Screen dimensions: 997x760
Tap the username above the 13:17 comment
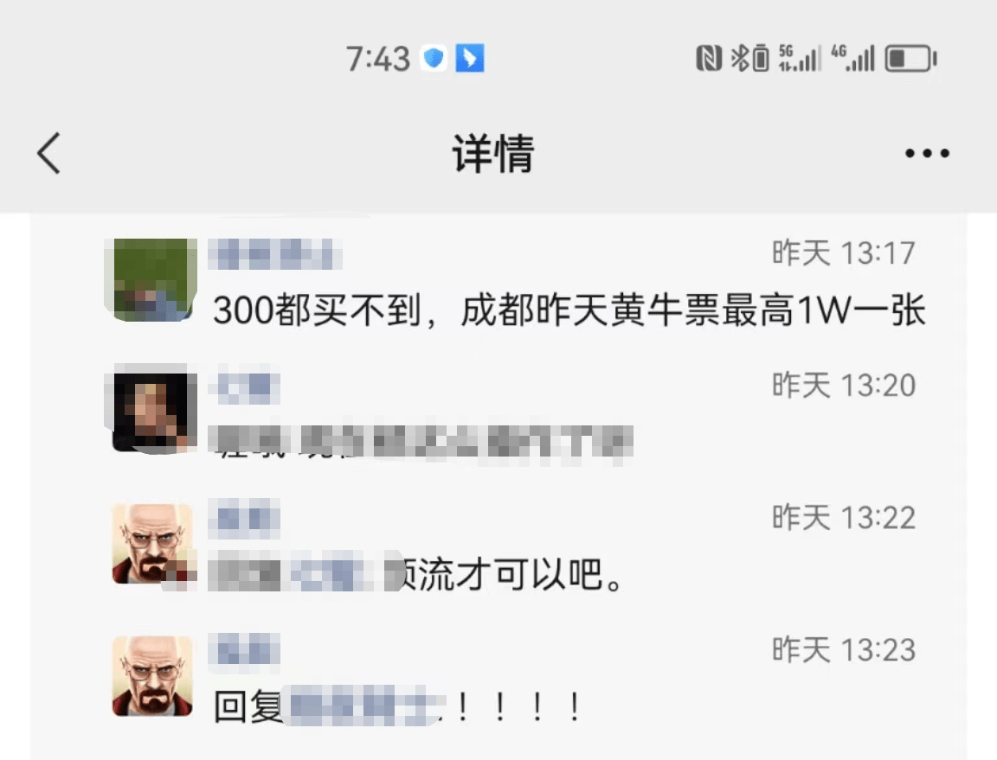pos(274,254)
